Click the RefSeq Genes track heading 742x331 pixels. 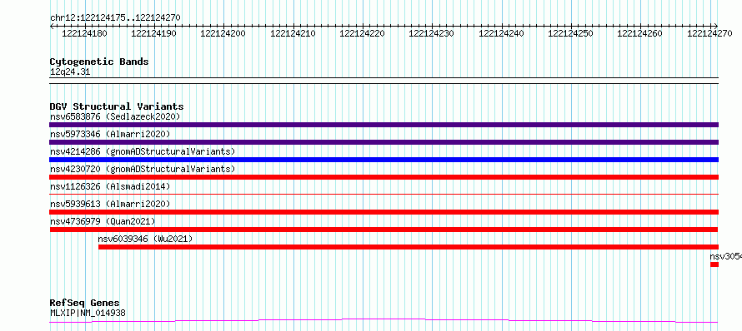pyautogui.click(x=85, y=303)
